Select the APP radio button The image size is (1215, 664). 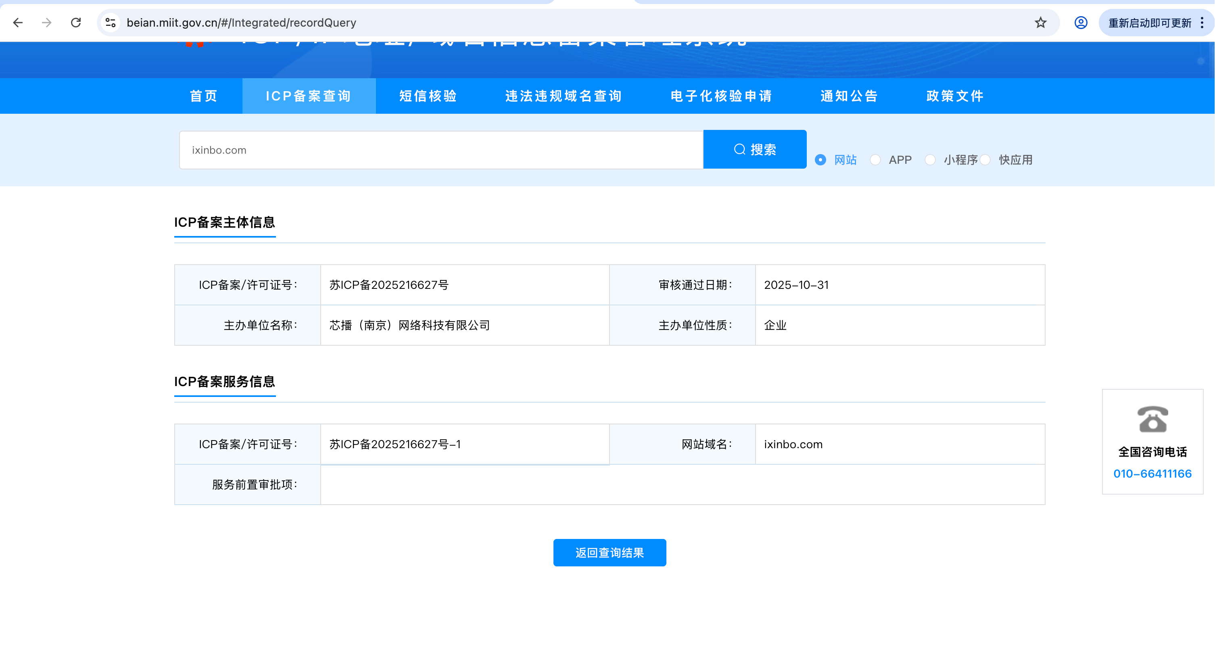pos(875,160)
